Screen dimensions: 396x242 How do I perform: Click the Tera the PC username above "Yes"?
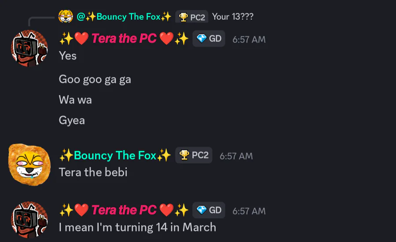(124, 39)
